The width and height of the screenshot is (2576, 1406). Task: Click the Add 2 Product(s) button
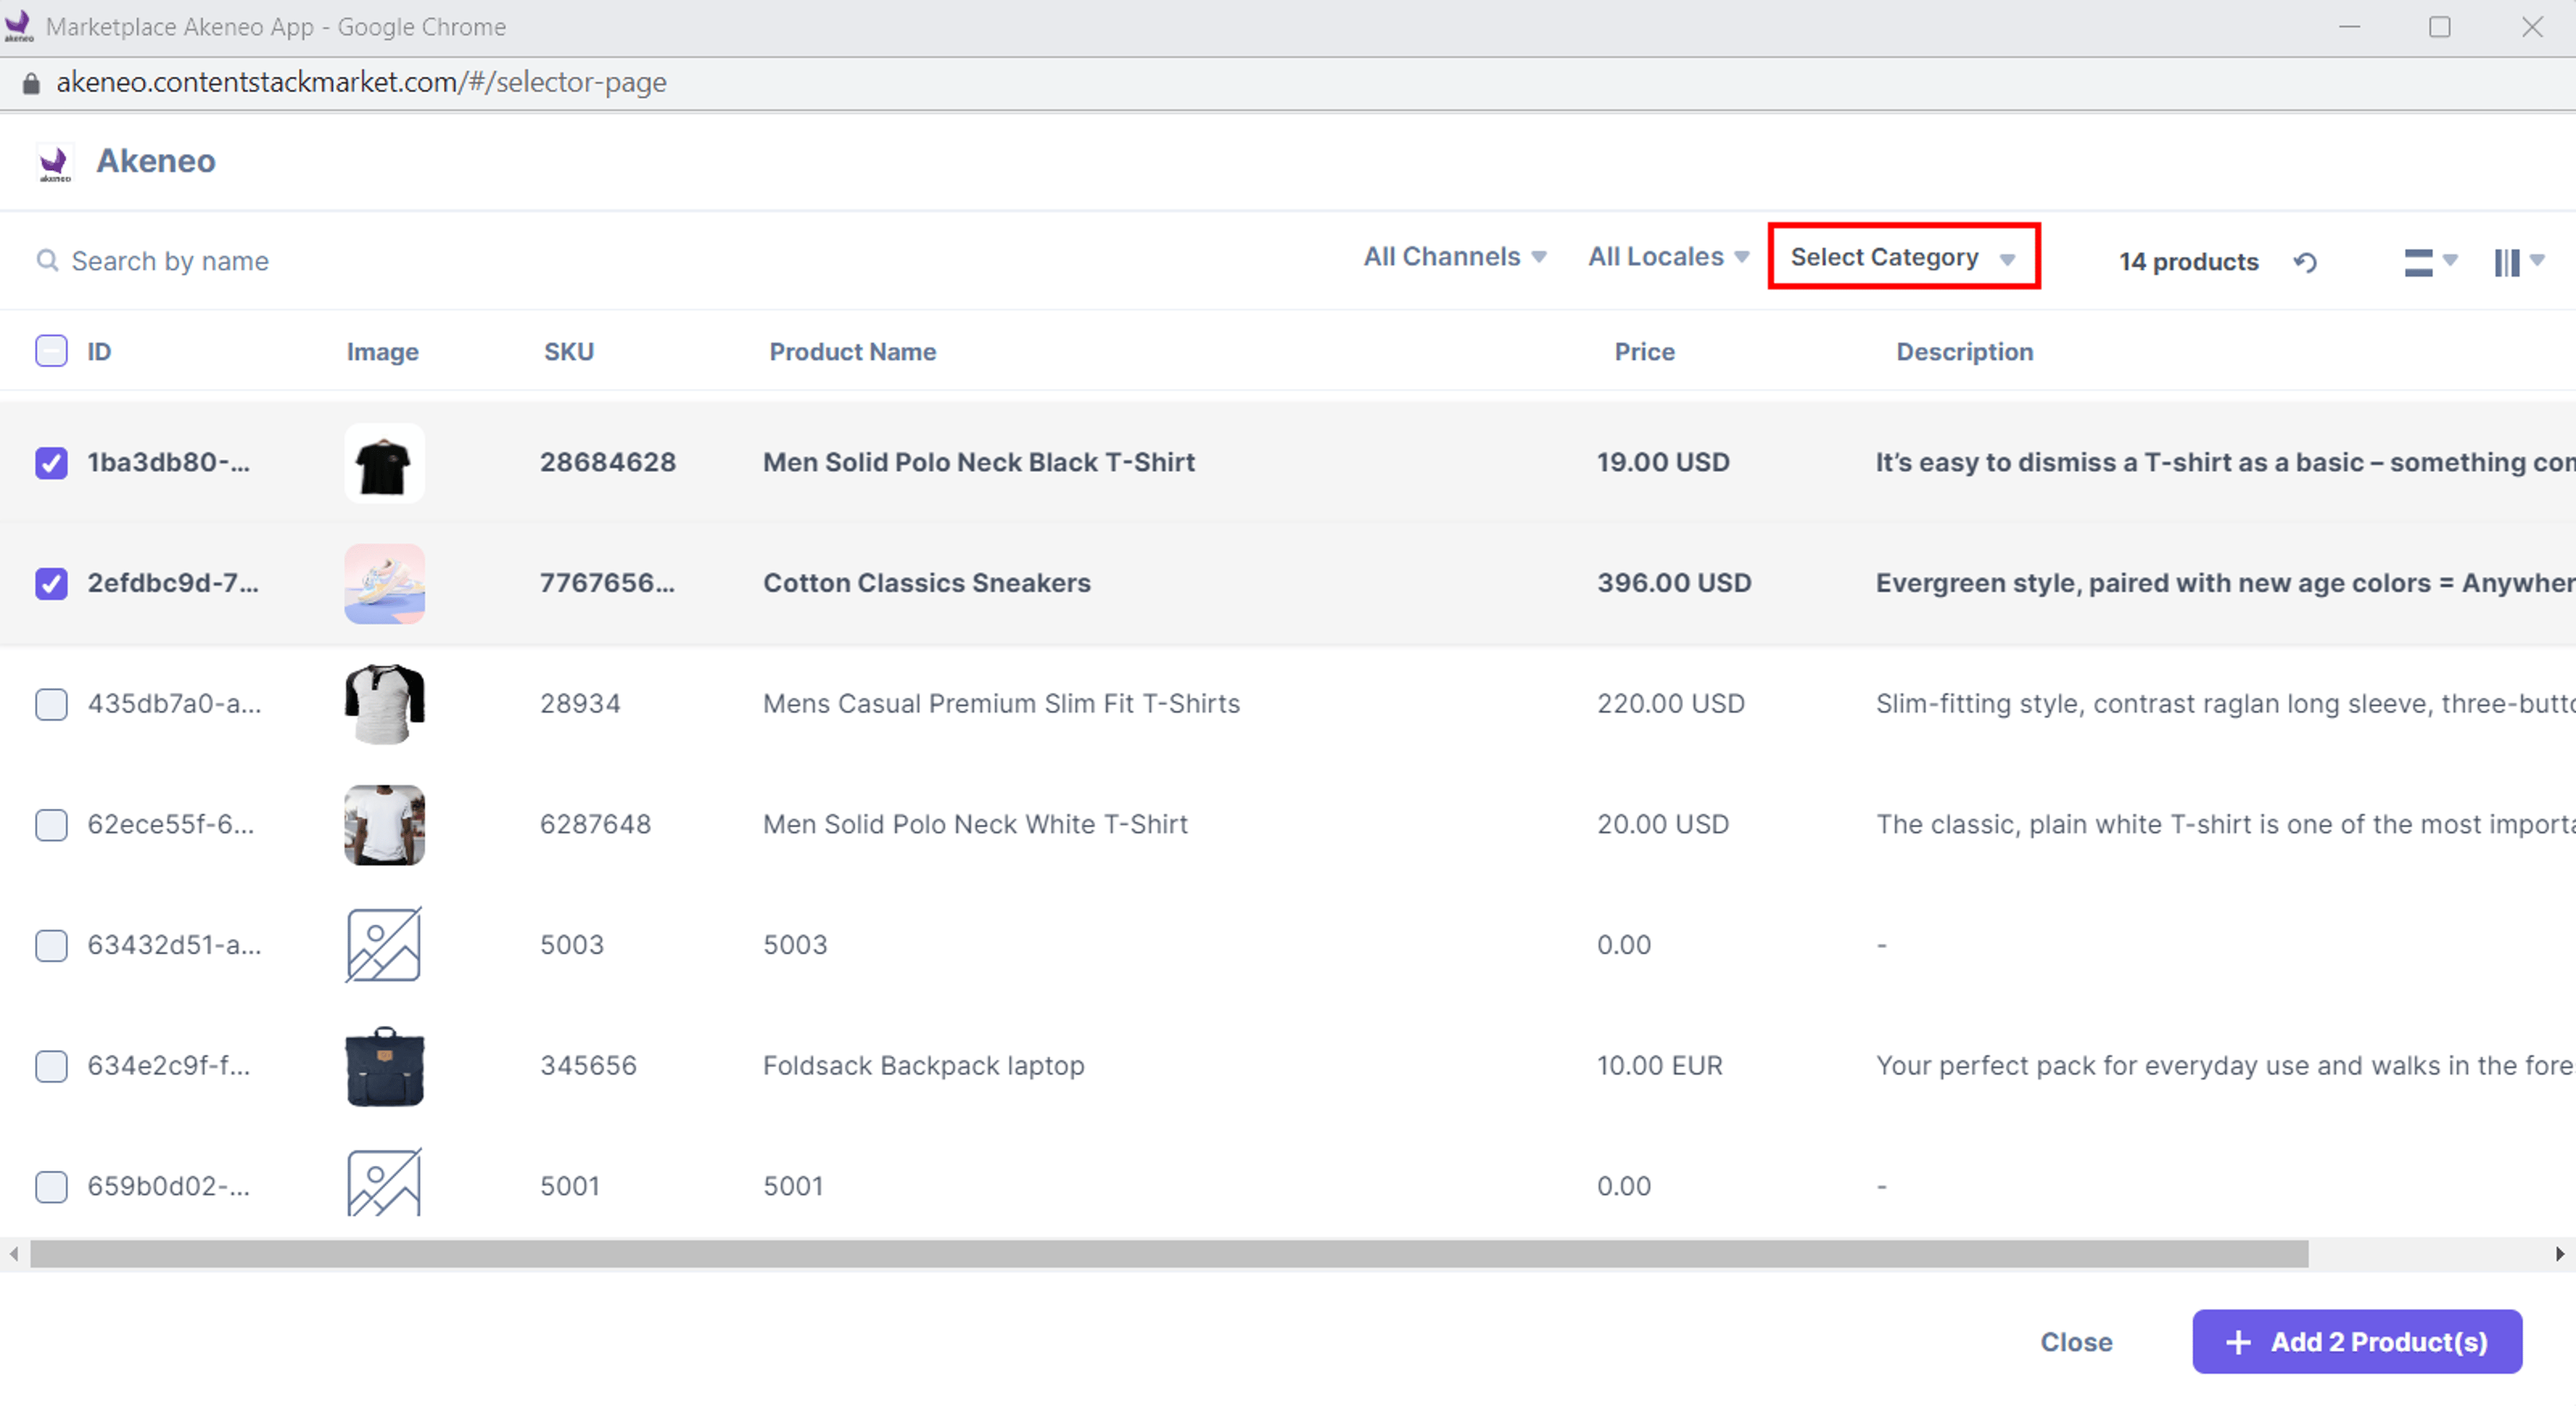[2356, 1341]
